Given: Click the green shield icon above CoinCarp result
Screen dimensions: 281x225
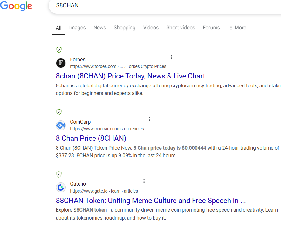Looking at the screenshot, I should click(x=59, y=112).
